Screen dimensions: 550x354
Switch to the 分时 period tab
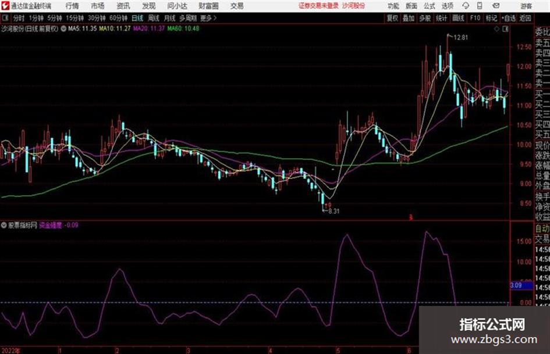pos(19,18)
